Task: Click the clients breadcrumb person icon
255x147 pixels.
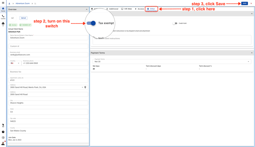Action: coord(9,3)
